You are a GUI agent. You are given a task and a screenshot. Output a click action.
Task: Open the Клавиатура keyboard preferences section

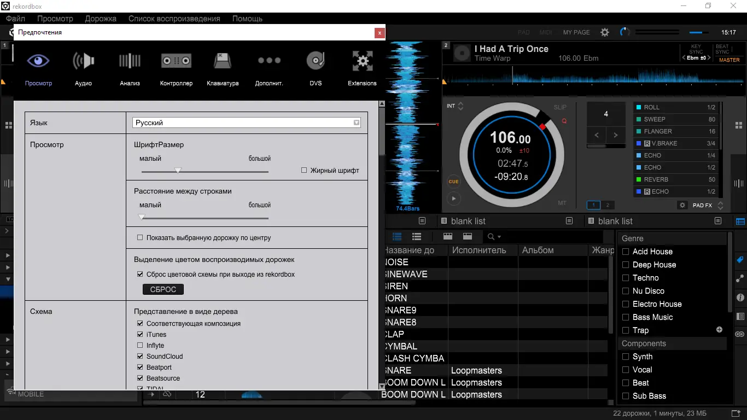pos(223,68)
